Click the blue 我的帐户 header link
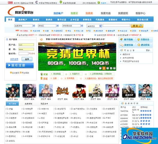Screen dimensions: 158x144 pyautogui.click(x=58, y=13)
